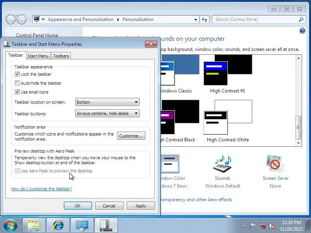Click Cancel in Taskbar Properties dialog
The height and width of the screenshot is (233, 311).
[x=109, y=206]
